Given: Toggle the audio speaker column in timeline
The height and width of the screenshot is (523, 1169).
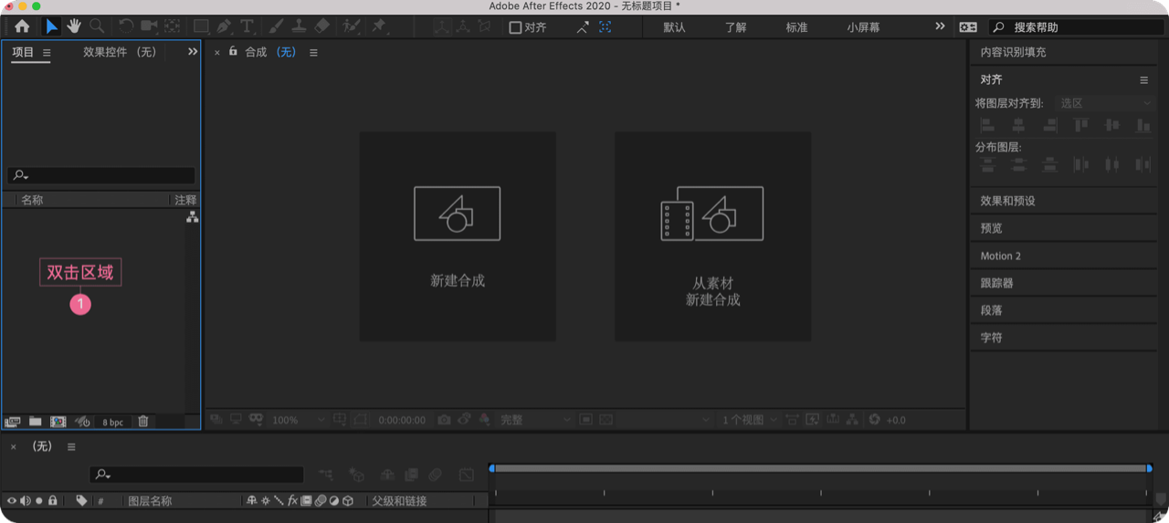Looking at the screenshot, I should coord(25,501).
